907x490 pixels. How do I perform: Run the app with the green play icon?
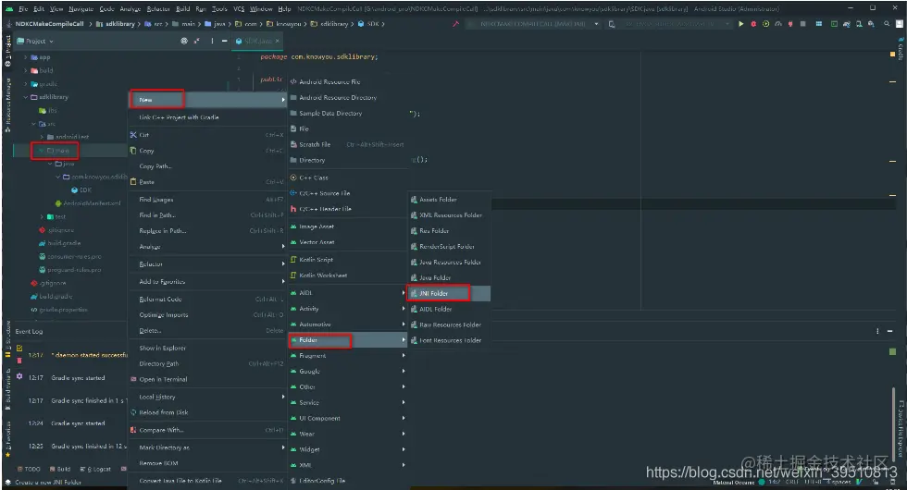pos(741,24)
